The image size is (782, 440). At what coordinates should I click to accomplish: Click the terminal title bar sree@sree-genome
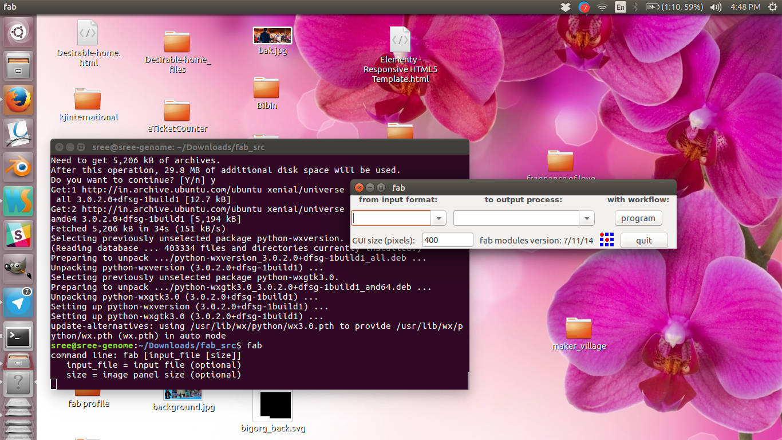[178, 147]
